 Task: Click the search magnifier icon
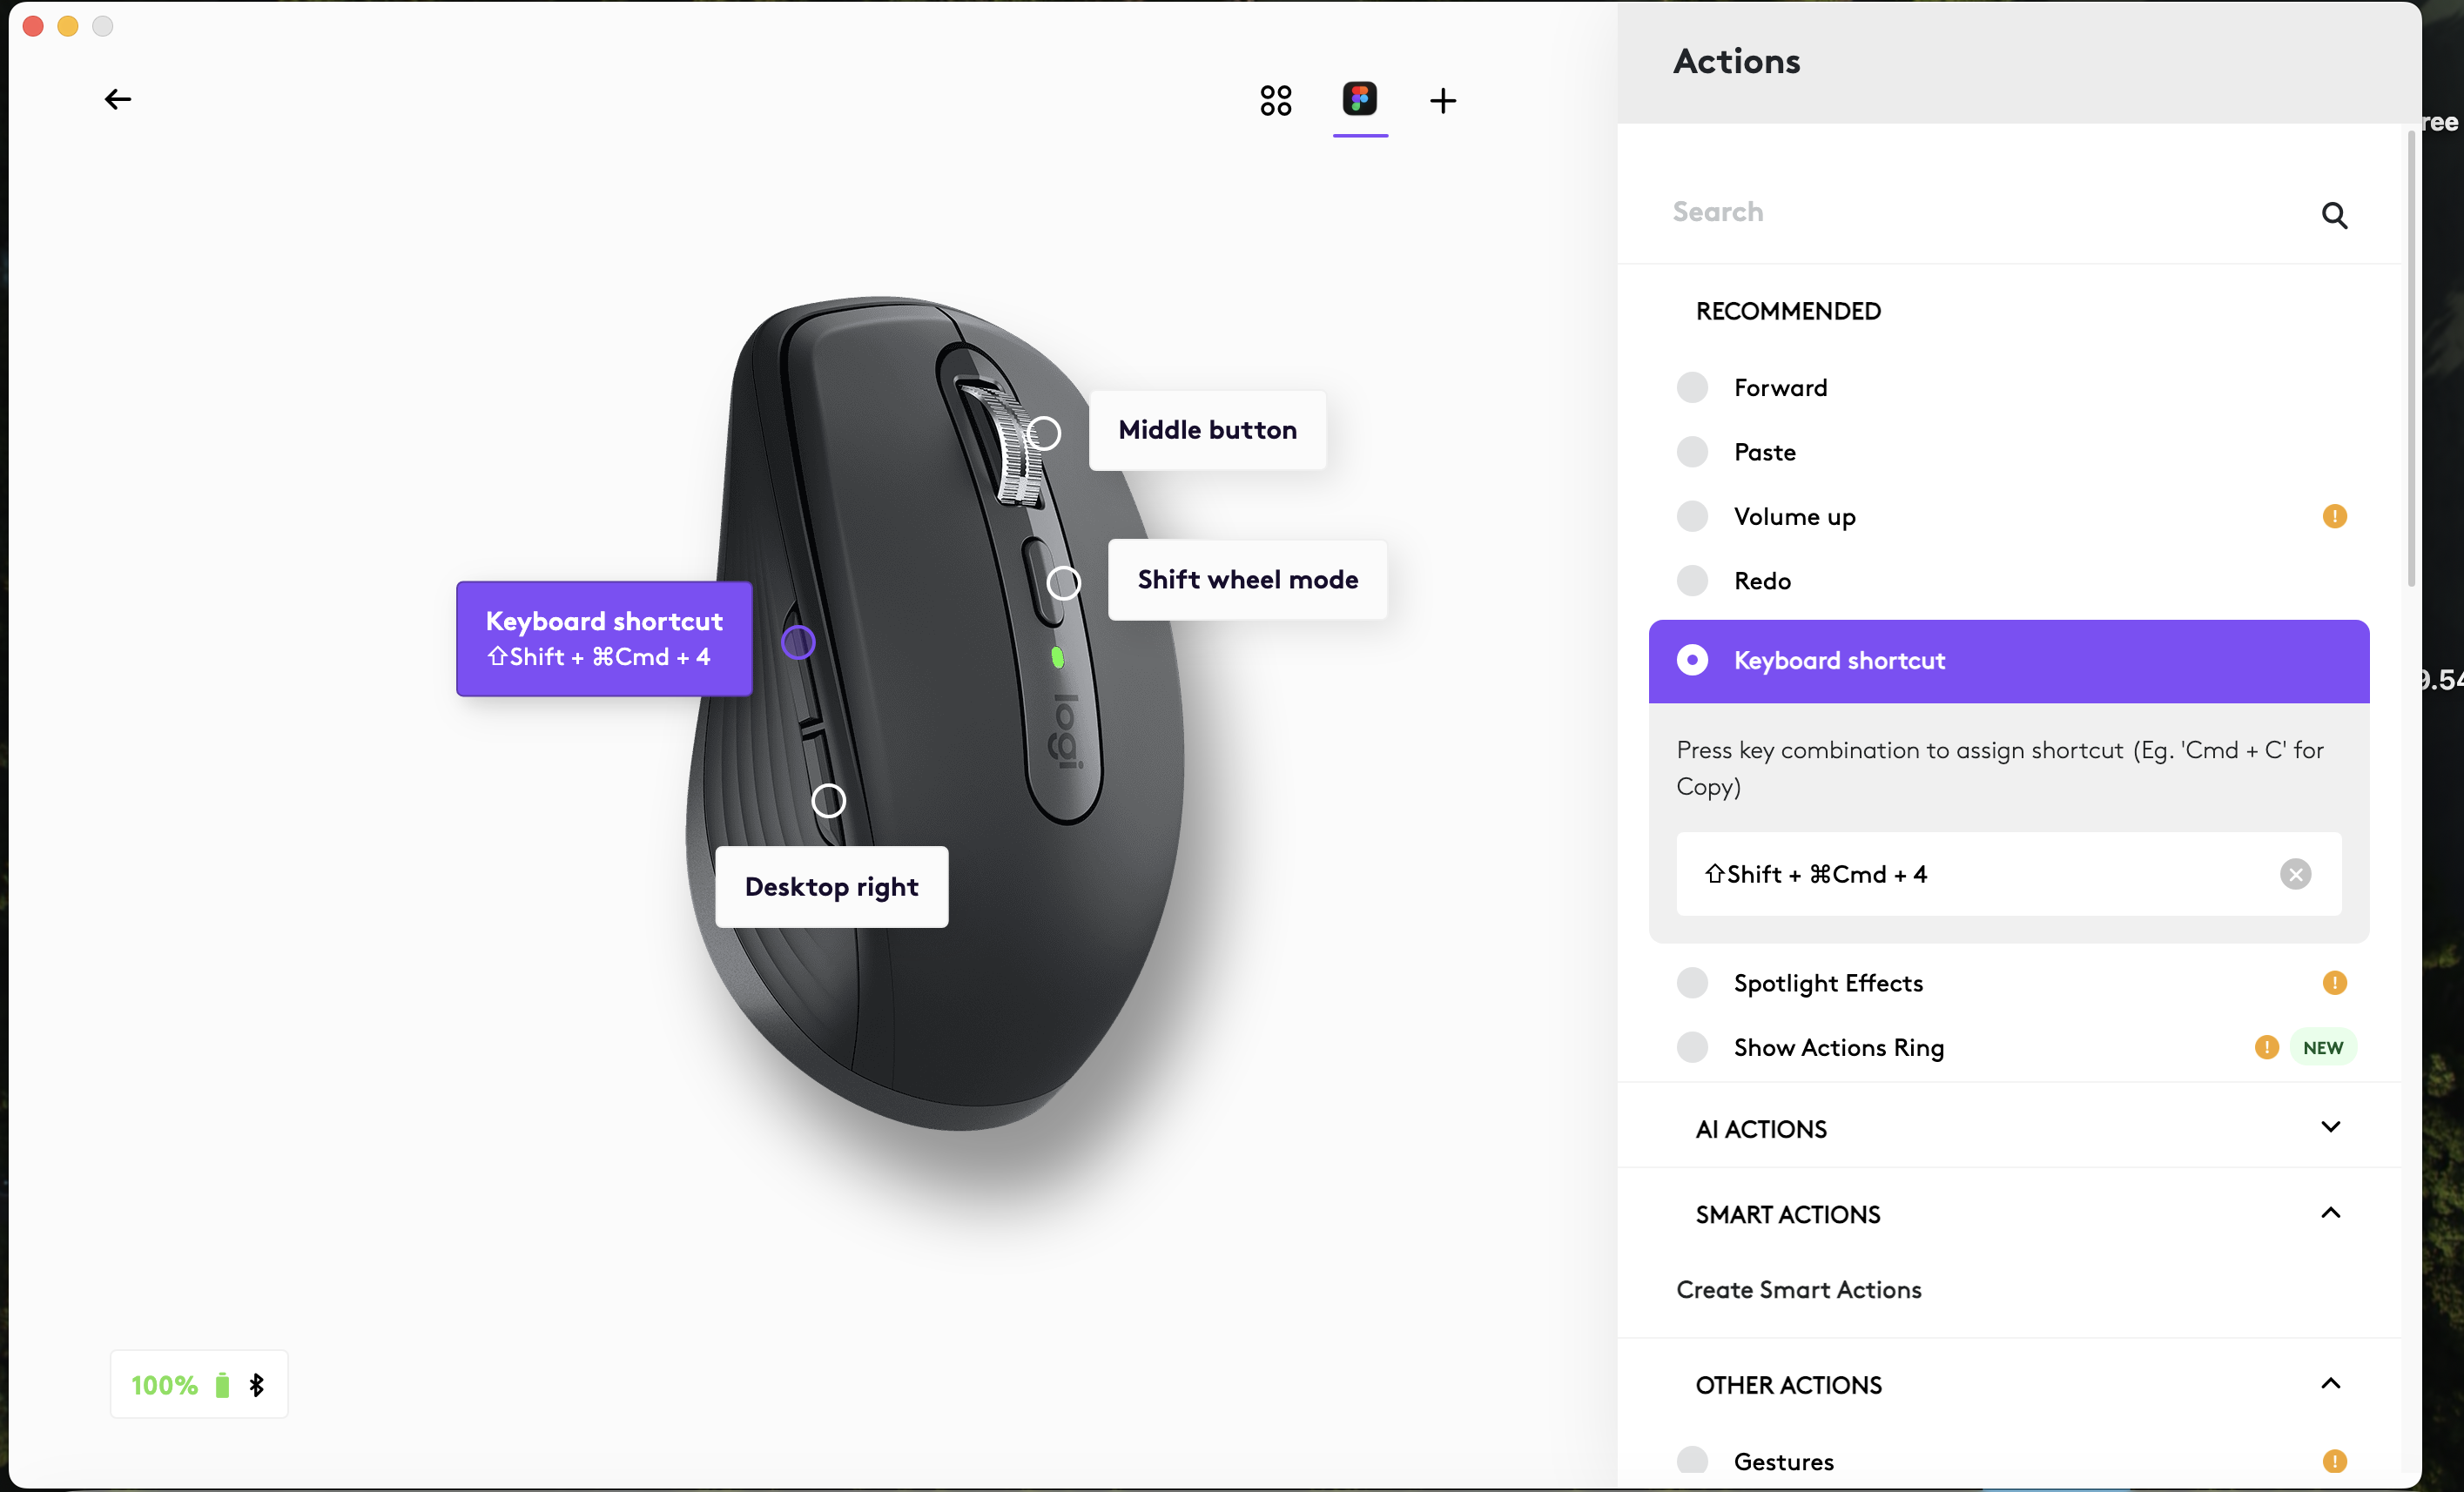click(x=2333, y=215)
